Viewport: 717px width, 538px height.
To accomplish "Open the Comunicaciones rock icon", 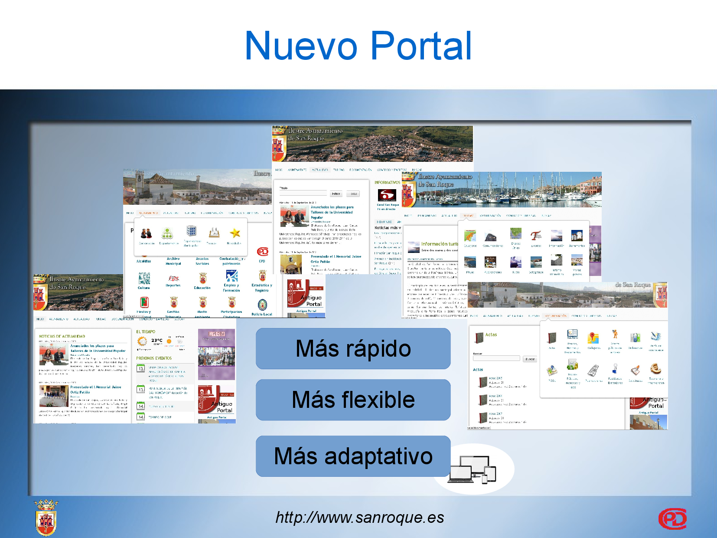I will [491, 236].
